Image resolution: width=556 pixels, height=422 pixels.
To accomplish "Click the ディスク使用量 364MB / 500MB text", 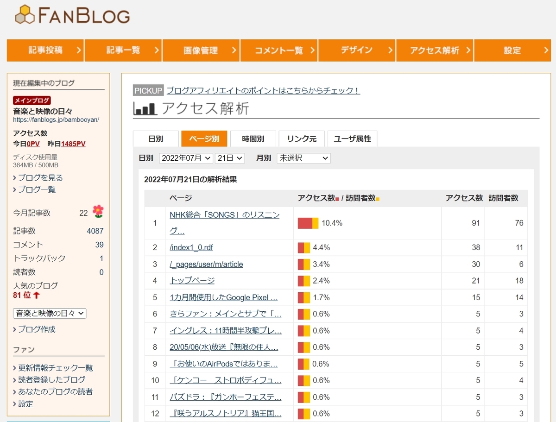I will tap(36, 161).
